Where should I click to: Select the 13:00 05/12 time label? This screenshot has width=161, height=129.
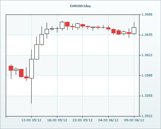click(x=31, y=120)
